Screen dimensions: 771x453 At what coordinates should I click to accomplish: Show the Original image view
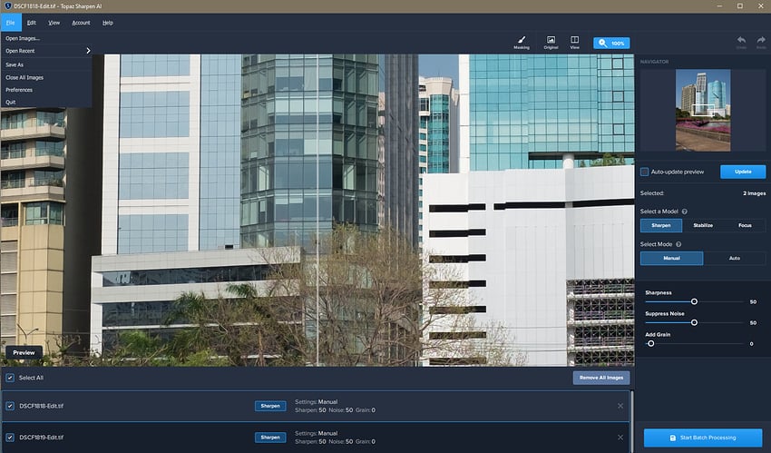tap(551, 42)
